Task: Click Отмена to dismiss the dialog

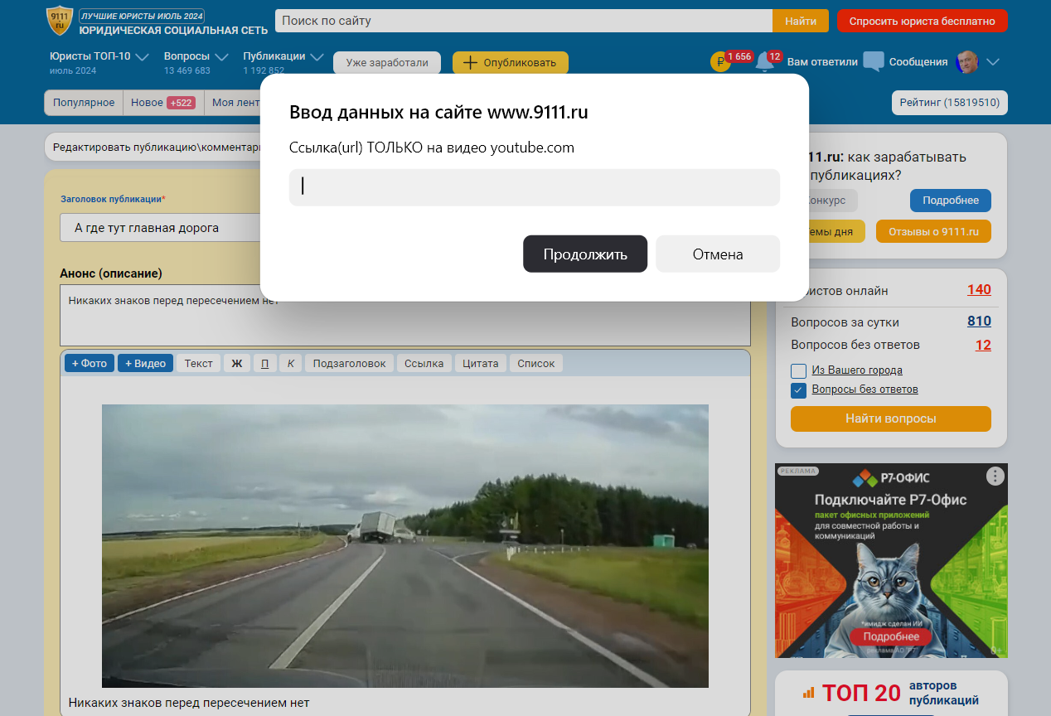Action: tap(717, 254)
